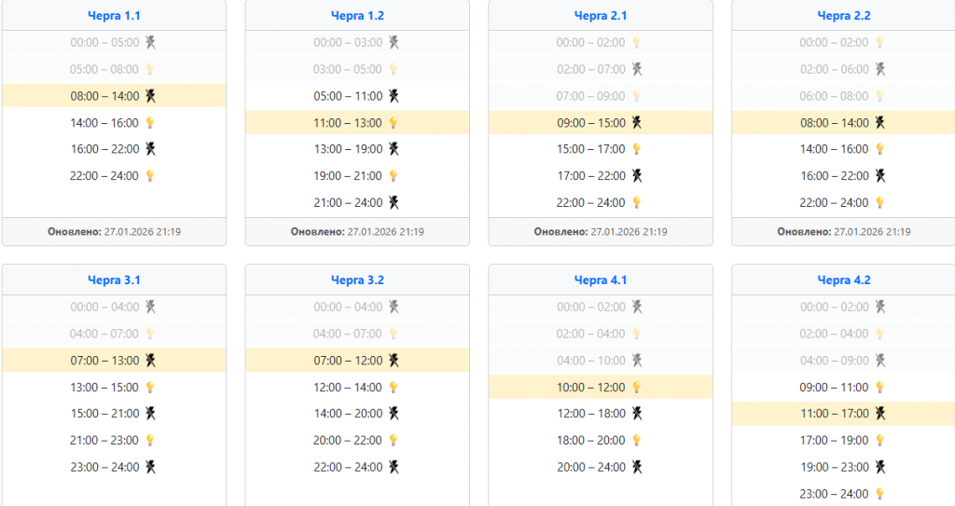The image size is (955, 506).
Task: Click the lightbulb icon beside 11:00 – 13:00 in Черга 1.2
Action: click(394, 122)
